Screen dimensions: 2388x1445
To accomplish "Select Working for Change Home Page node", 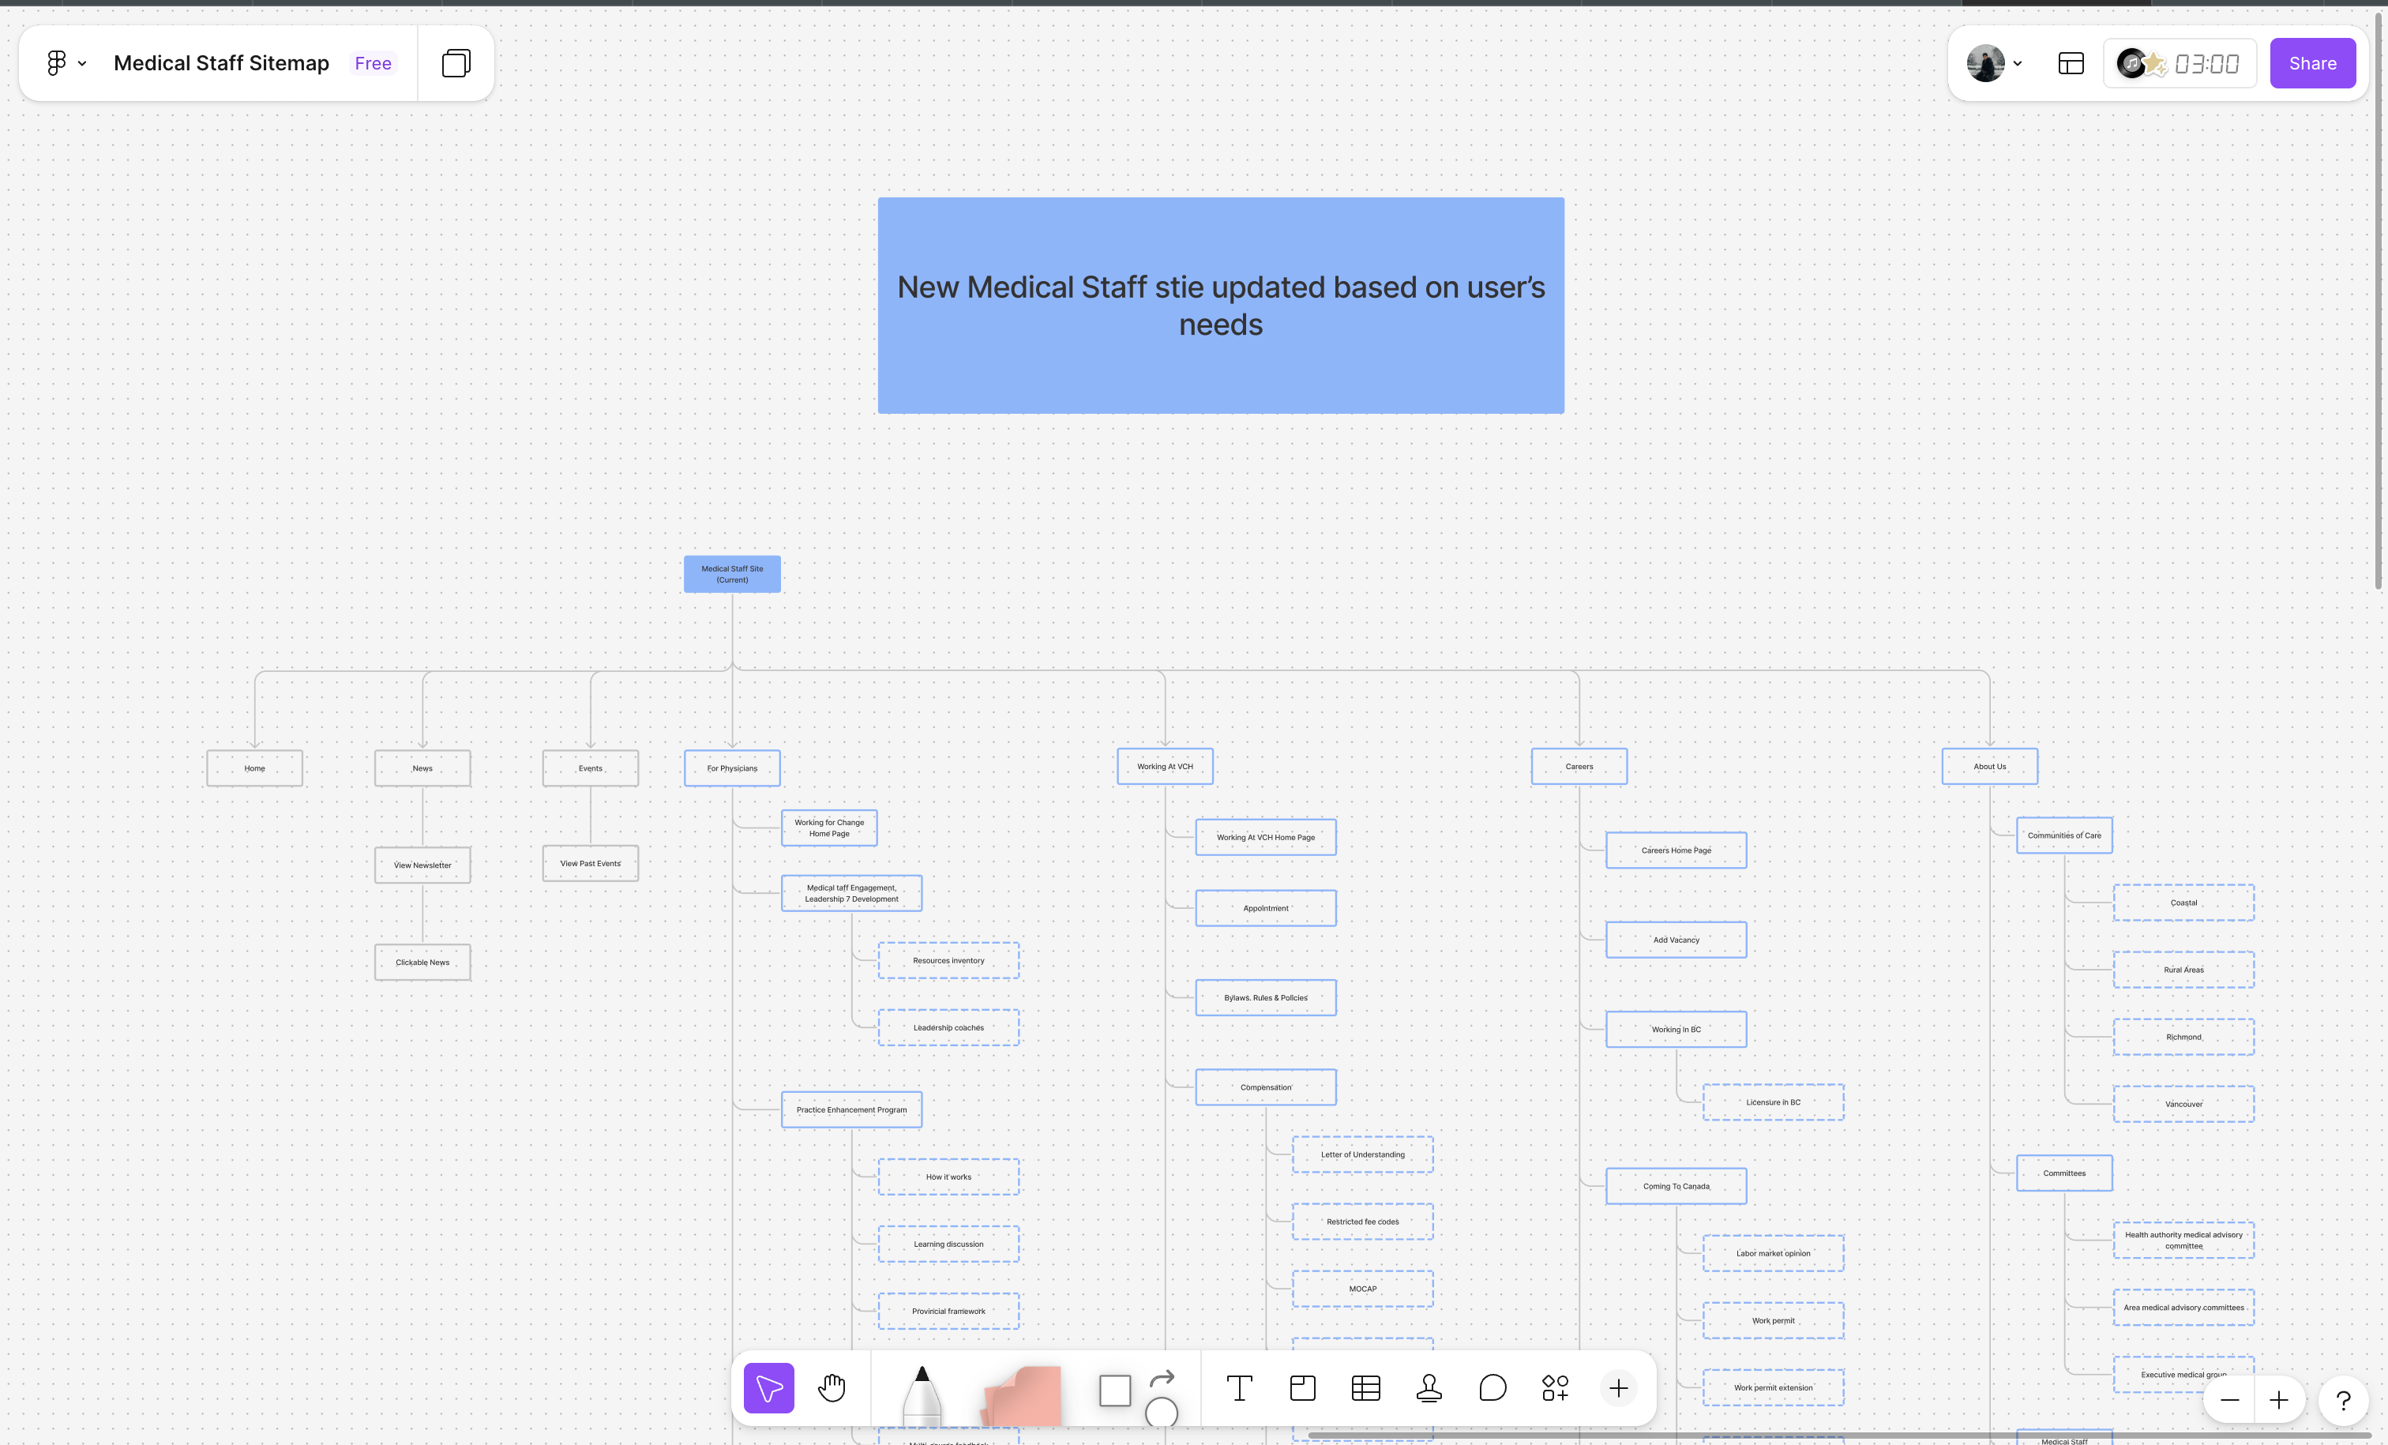I will (x=828, y=828).
